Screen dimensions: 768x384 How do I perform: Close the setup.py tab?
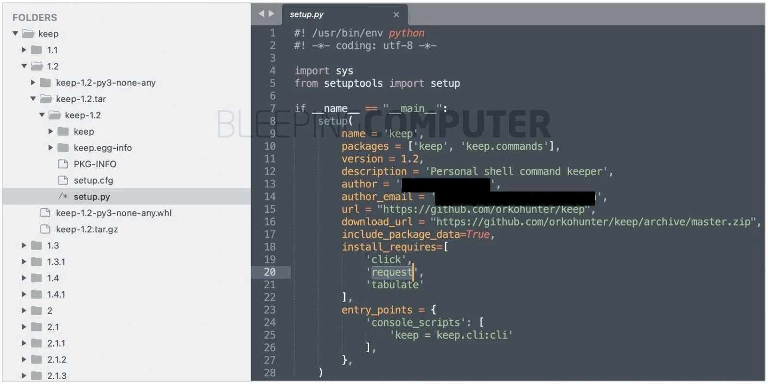click(x=396, y=15)
